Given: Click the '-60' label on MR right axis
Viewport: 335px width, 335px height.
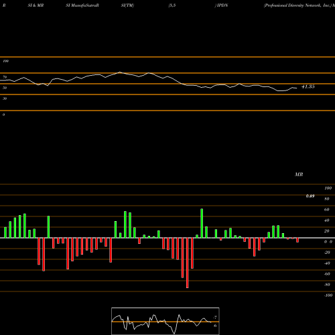Looking at the screenshot, I should tap(327, 274).
